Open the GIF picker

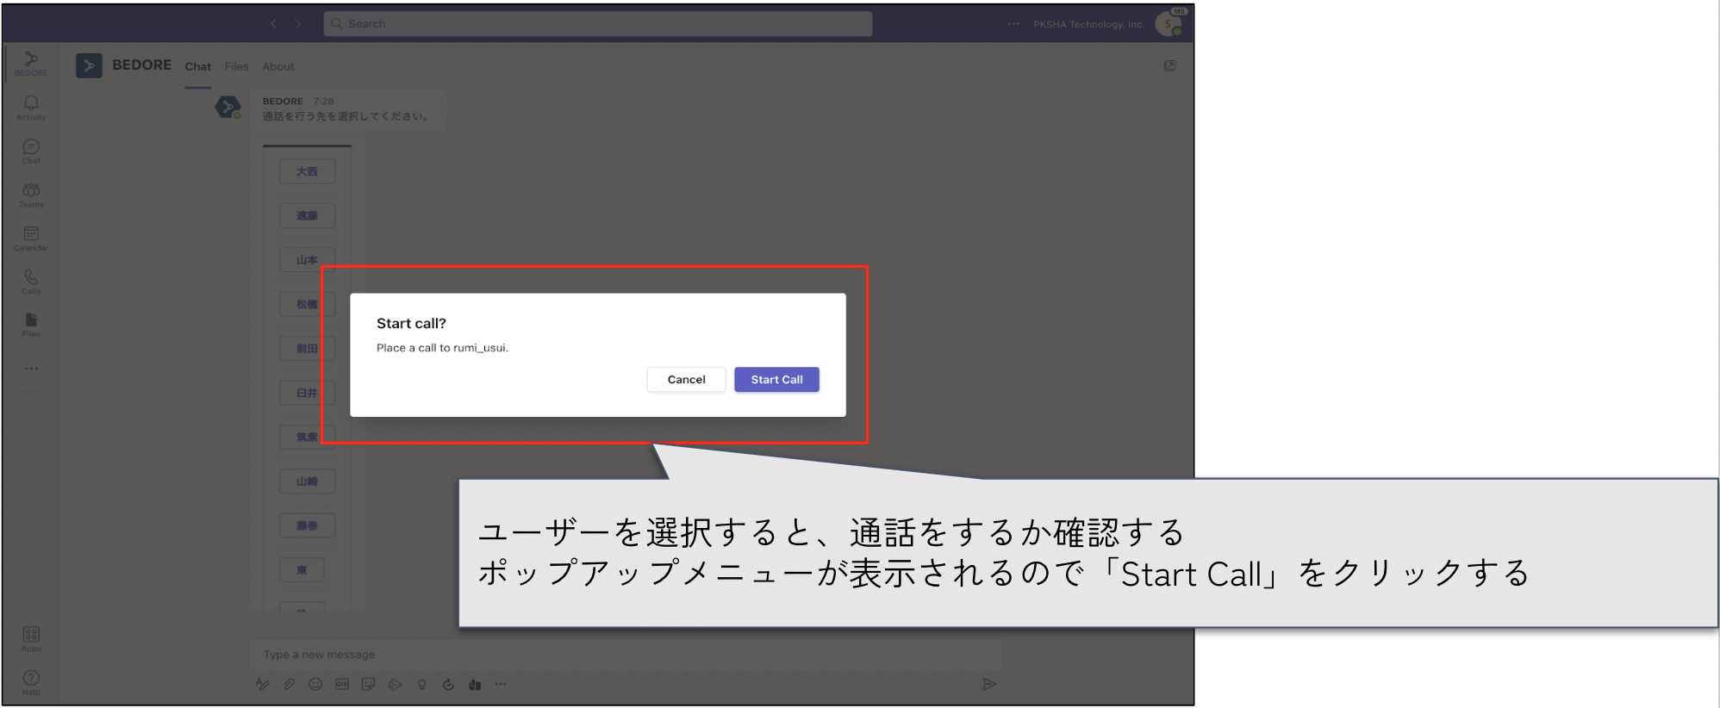click(x=342, y=685)
